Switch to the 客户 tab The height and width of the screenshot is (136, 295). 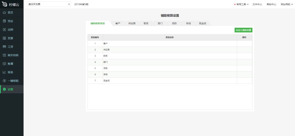[118, 23]
